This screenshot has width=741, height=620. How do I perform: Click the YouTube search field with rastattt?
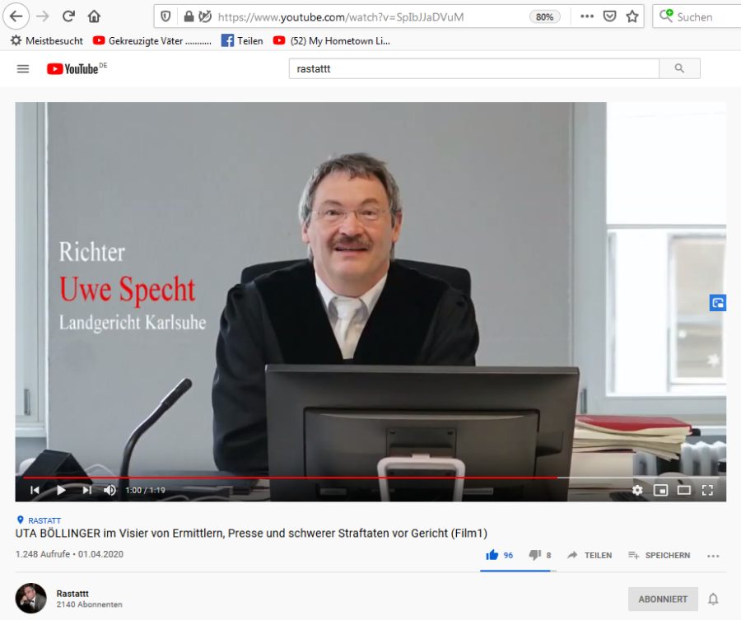coord(473,69)
